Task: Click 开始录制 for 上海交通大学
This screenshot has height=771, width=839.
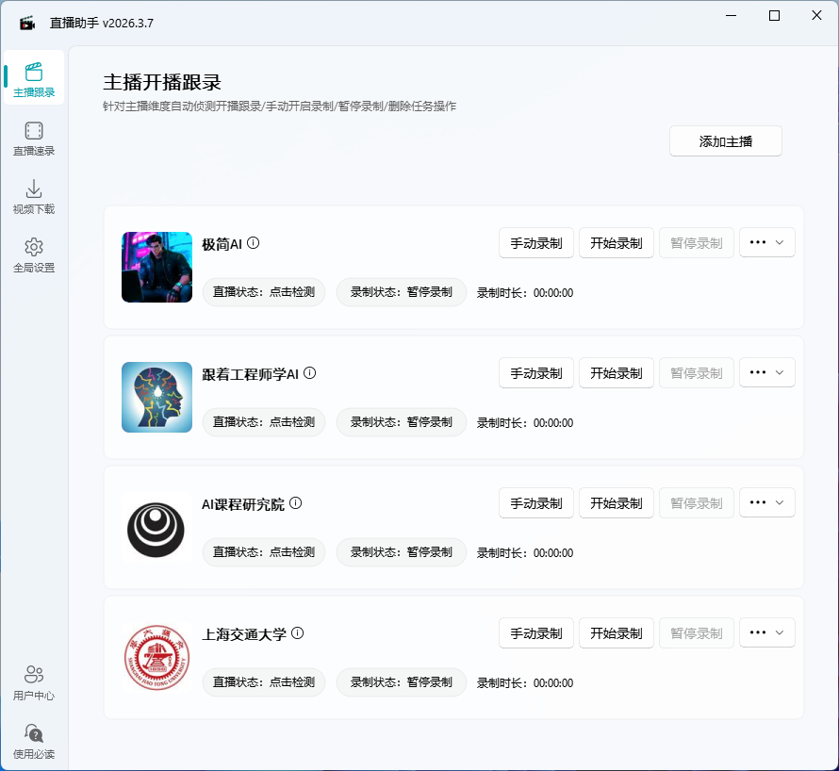Action: pyautogui.click(x=616, y=632)
